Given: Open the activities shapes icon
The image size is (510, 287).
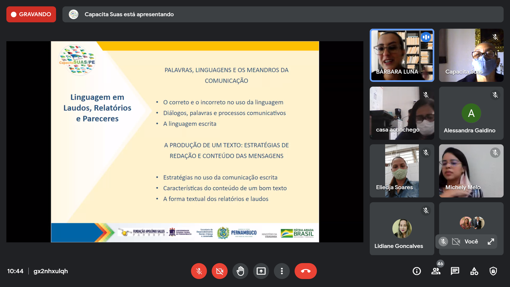Looking at the screenshot, I should (x=474, y=271).
